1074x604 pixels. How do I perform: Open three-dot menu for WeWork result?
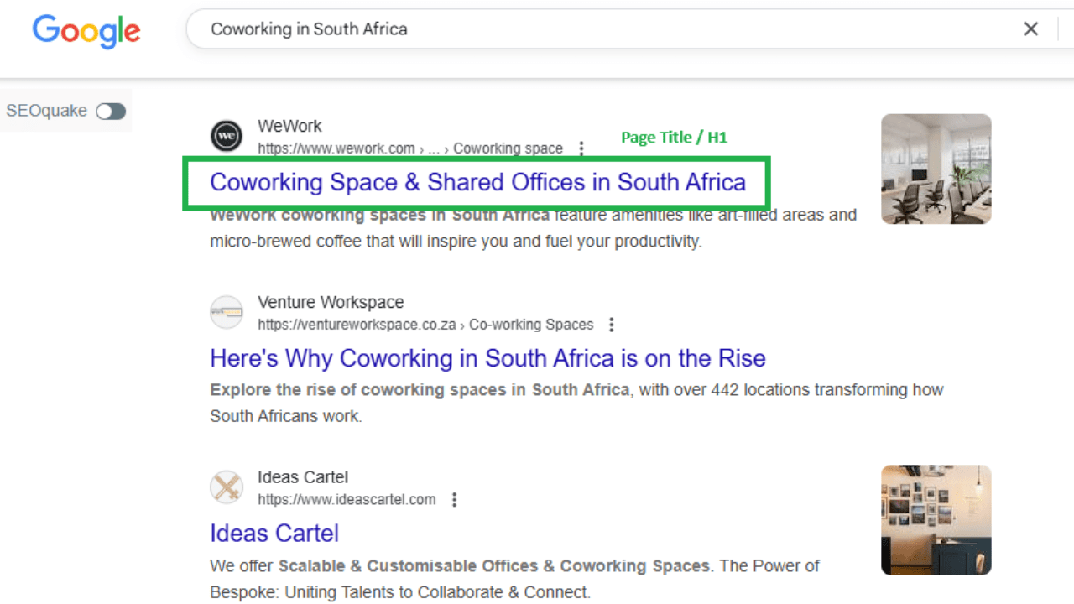click(581, 148)
